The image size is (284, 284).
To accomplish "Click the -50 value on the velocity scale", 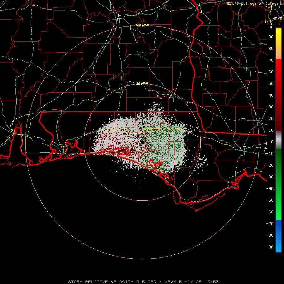I will coord(270,200).
